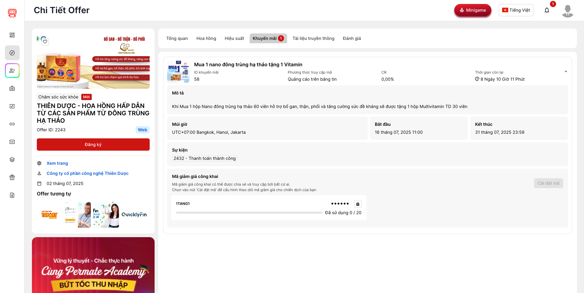This screenshot has width=584, height=293.
Task: Click the person icon beside company name
Action: [39, 173]
